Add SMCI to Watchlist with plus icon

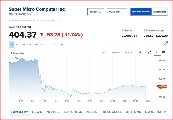click(117, 12)
